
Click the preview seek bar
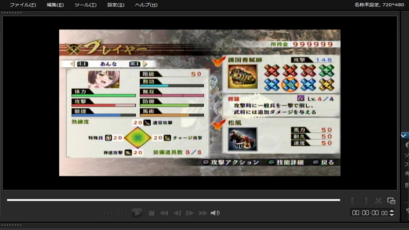tap(173, 200)
